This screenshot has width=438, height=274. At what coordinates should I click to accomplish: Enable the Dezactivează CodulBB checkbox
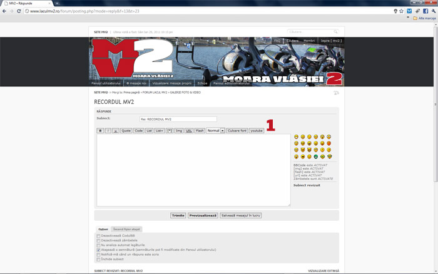(x=98, y=235)
